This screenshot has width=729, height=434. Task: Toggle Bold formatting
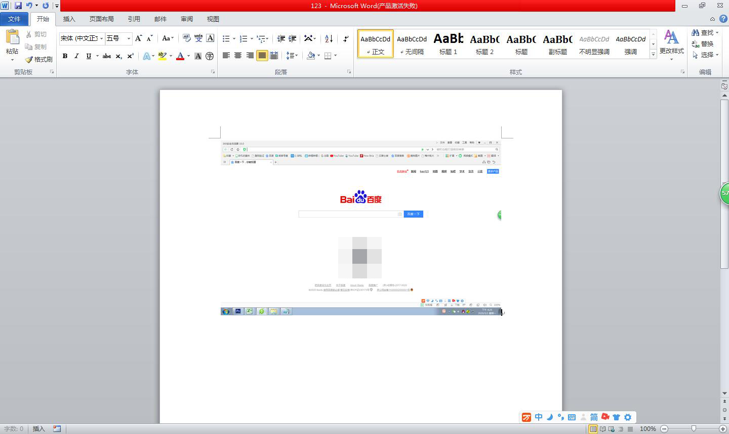(65, 56)
